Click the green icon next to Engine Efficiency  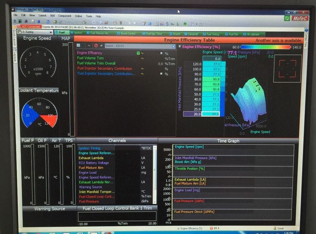click(138, 53)
